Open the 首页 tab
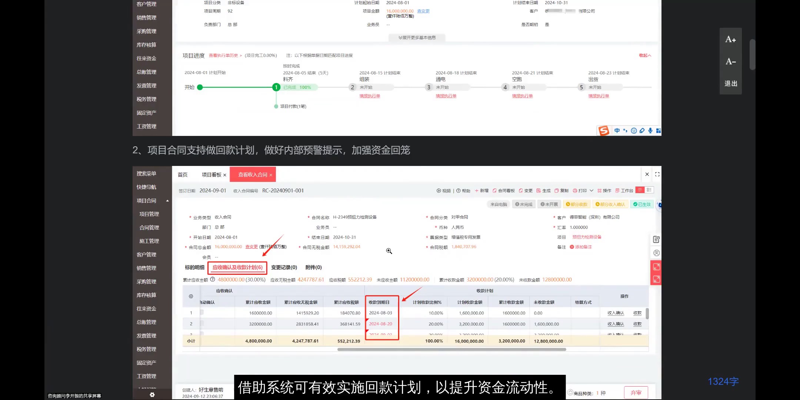The width and height of the screenshot is (800, 400). pyautogui.click(x=182, y=174)
